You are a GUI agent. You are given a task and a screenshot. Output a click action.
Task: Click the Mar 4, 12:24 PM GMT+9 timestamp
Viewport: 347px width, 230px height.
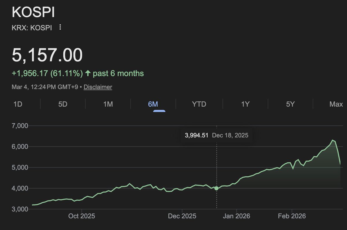coord(45,87)
